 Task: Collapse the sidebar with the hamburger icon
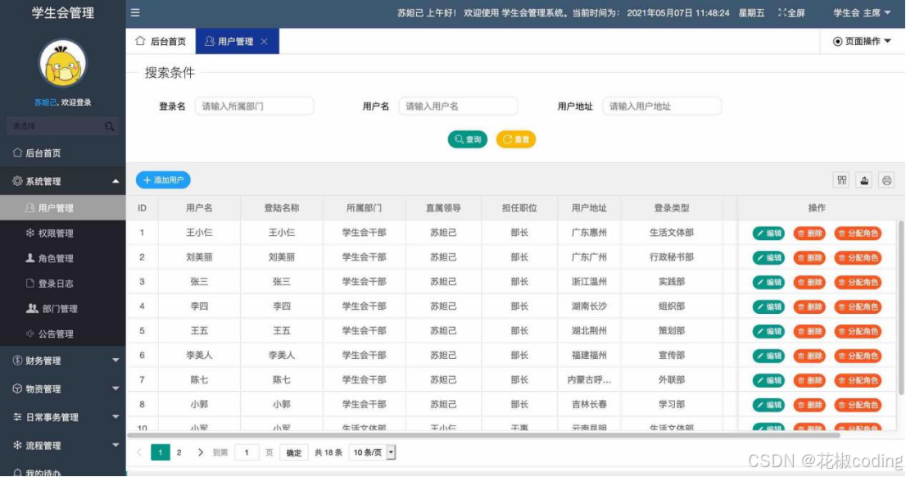click(134, 12)
